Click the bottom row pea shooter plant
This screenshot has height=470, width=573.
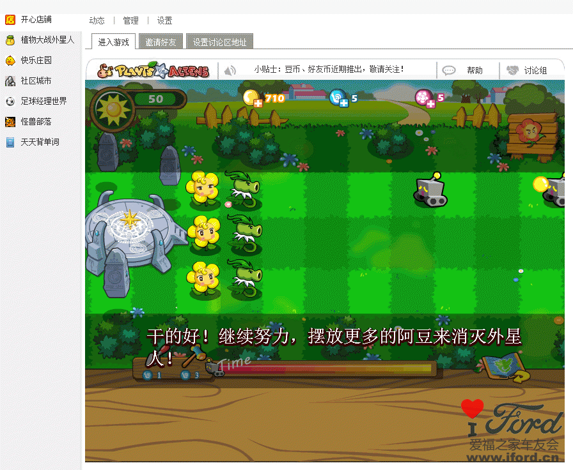click(x=245, y=278)
